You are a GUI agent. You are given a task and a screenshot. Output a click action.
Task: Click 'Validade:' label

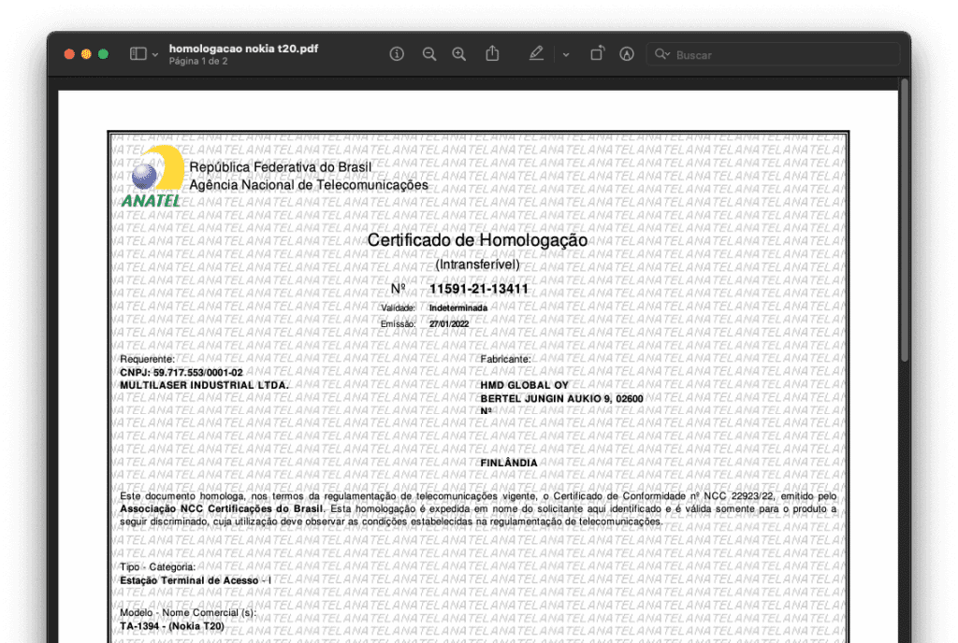pos(398,308)
